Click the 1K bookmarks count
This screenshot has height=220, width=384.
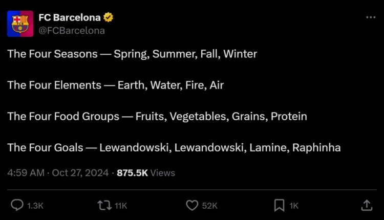[x=294, y=206]
